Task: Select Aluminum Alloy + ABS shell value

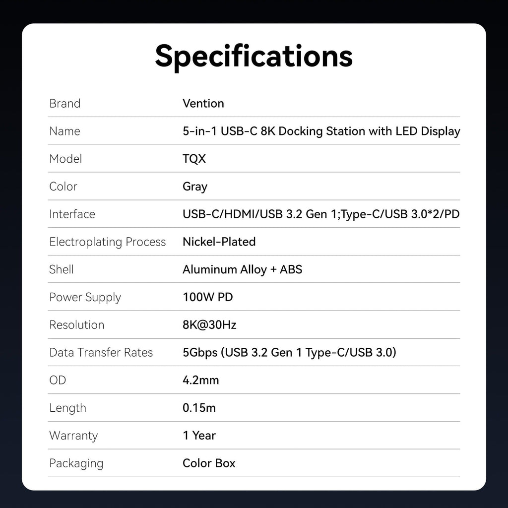Action: (x=242, y=269)
